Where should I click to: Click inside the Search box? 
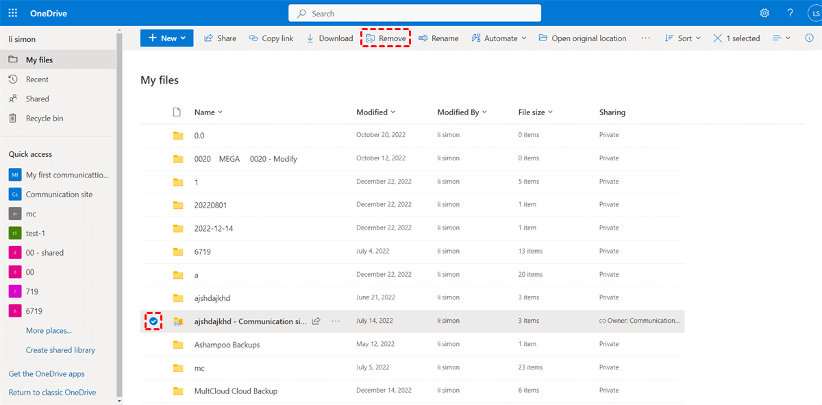click(414, 12)
